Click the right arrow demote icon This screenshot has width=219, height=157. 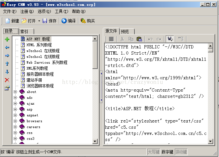click(7, 56)
